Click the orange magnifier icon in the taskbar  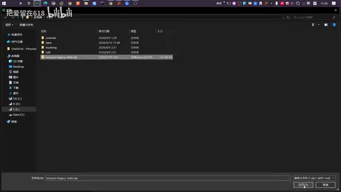click(x=119, y=3)
